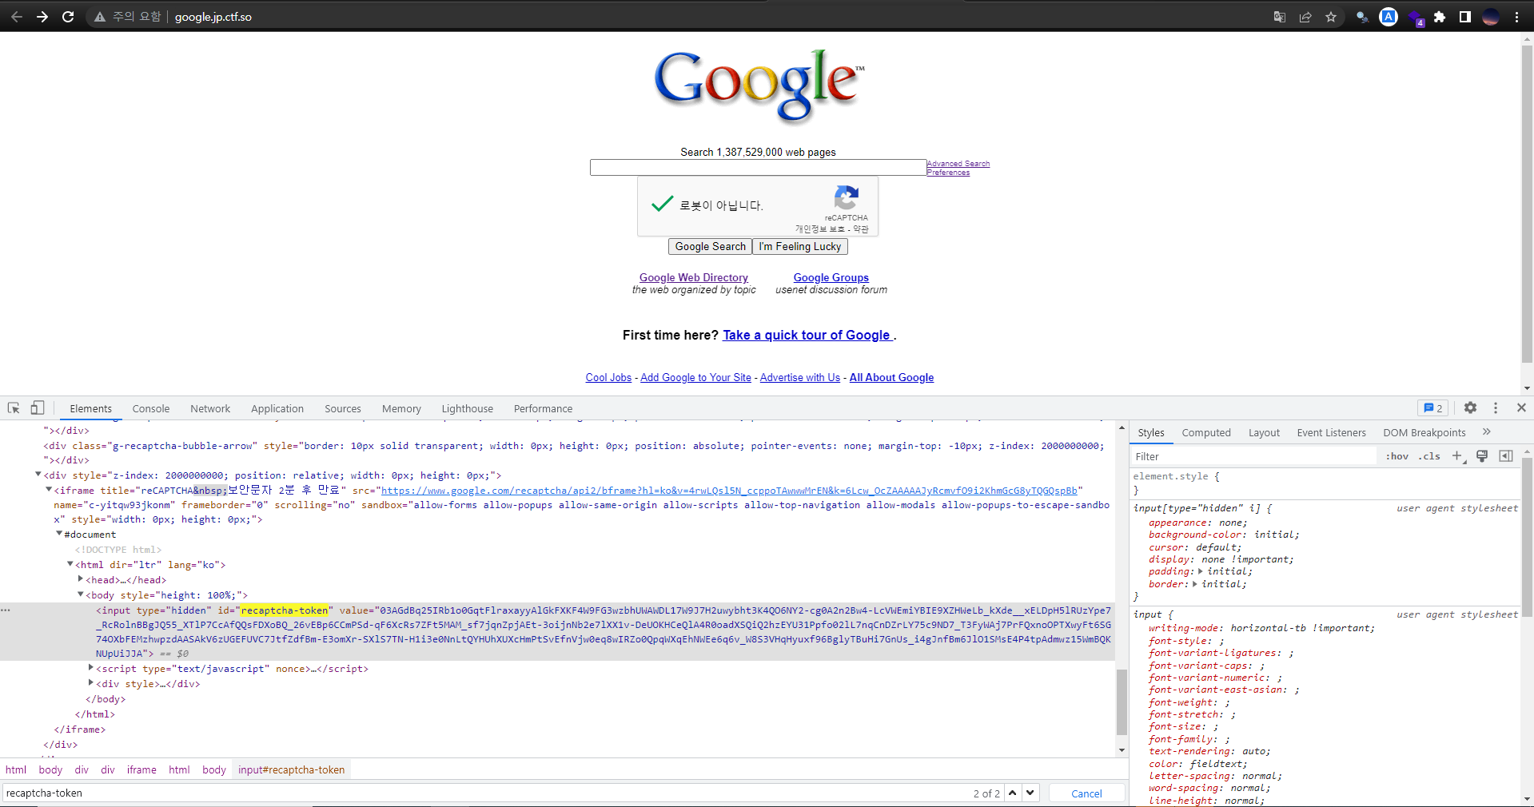The image size is (1534, 807).
Task: Collapse the body height 100% node
Action: [81, 594]
